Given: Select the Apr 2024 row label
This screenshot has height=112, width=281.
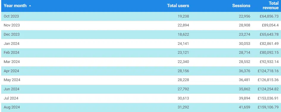Looking at the screenshot, I should pyautogui.click(x=11, y=71).
